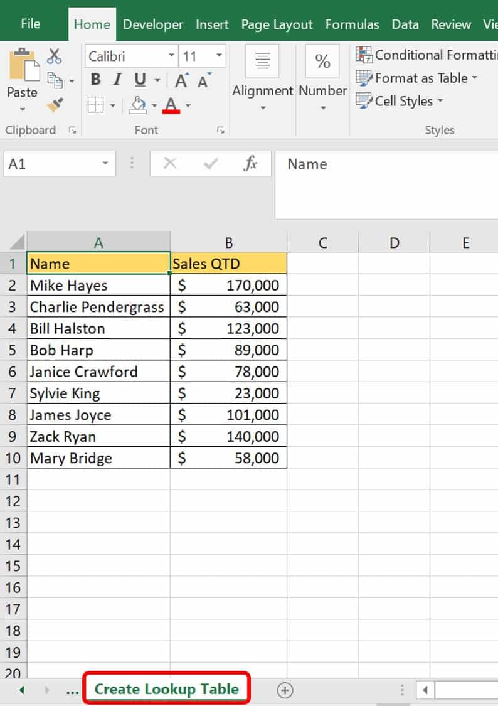The width and height of the screenshot is (498, 706).
Task: Click Conditional Formatting icon
Action: [364, 55]
